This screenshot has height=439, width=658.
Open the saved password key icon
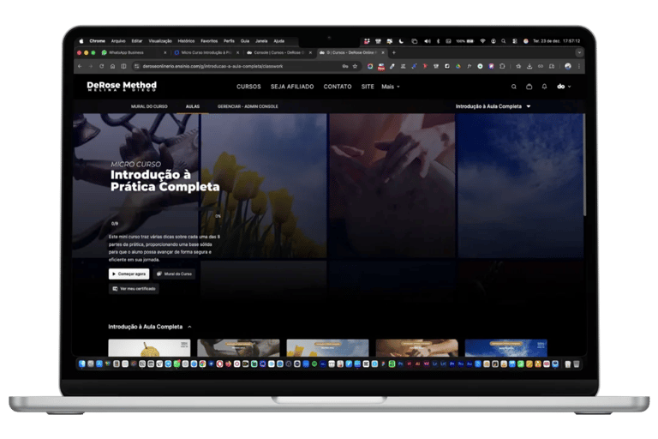tap(345, 66)
